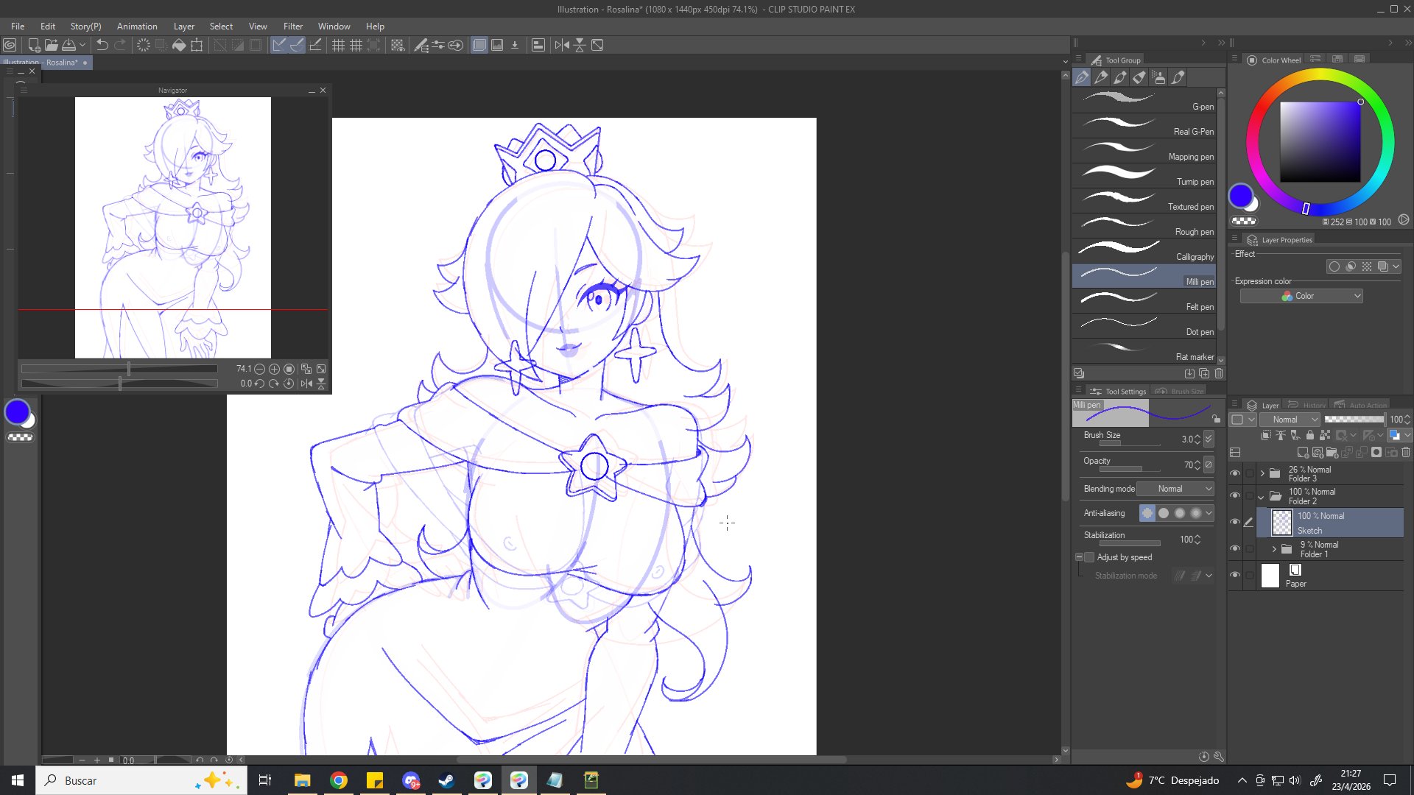Viewport: 1414px width, 795px height.
Task: Click the Brush Size value field
Action: click(x=1186, y=439)
